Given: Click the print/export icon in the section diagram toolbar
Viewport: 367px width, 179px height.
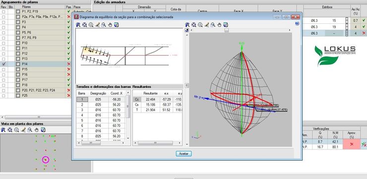Looking at the screenshot, I should click(x=117, y=25).
